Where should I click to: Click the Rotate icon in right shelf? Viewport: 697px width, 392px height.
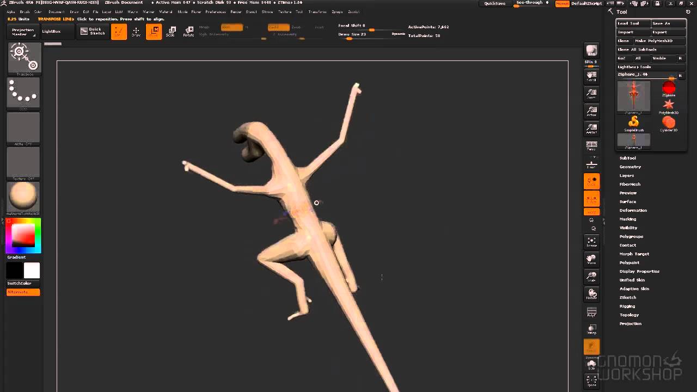pyautogui.click(x=591, y=294)
